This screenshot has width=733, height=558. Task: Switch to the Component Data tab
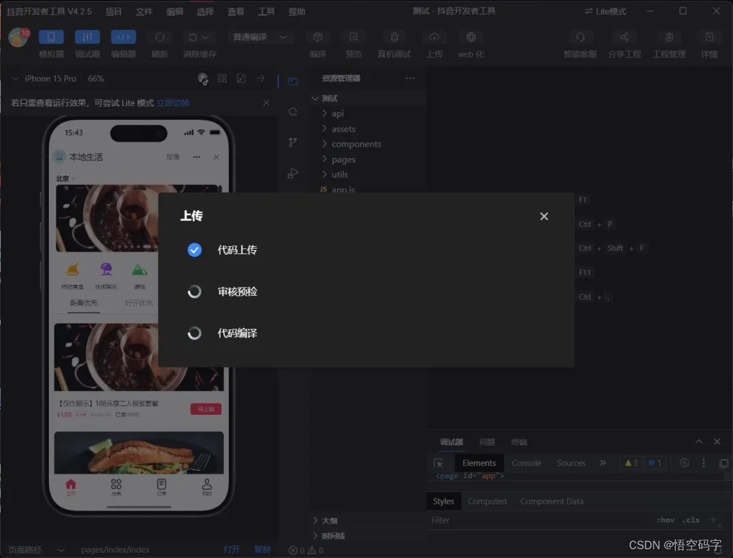tap(552, 501)
